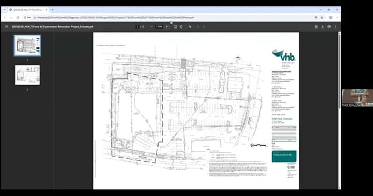Close the Front St PDF tab

pyautogui.click(x=46, y=10)
